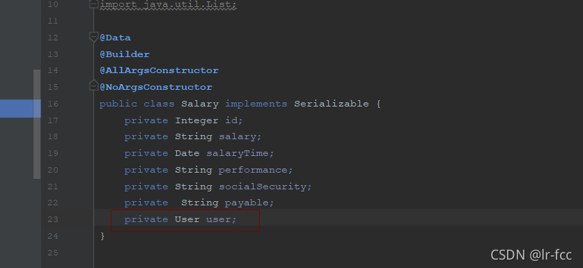583x268 pixels.
Task: Collapse the fold marker beside @Data
Action: click(94, 37)
